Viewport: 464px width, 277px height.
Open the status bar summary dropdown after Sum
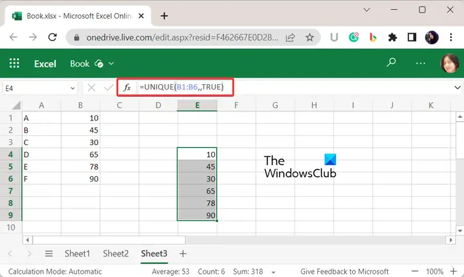point(273,272)
